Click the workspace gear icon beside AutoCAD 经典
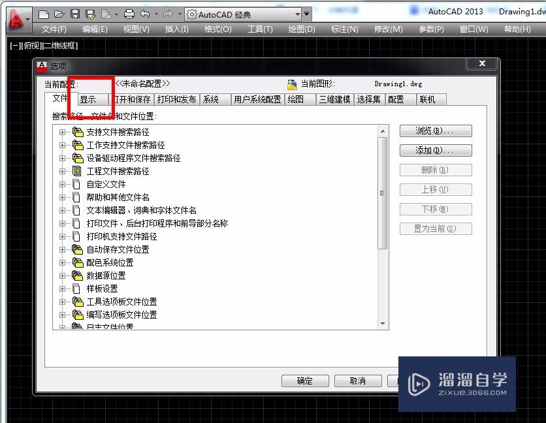 coord(191,12)
